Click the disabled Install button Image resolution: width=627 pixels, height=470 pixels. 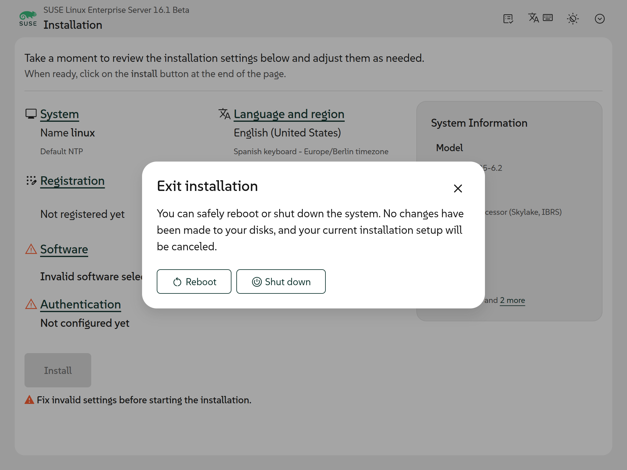58,370
